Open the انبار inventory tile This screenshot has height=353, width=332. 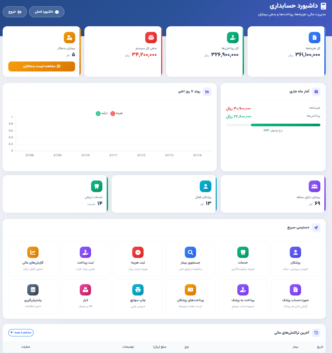pos(85,296)
